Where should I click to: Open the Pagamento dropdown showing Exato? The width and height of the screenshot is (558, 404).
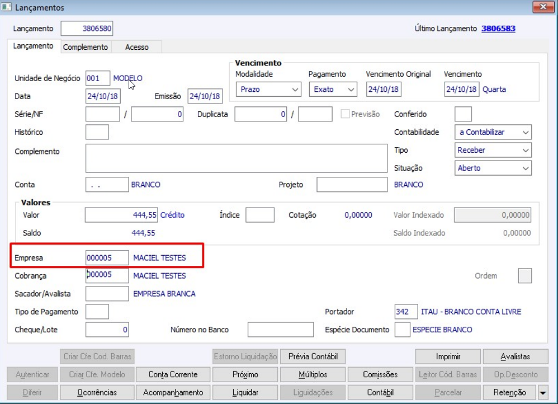pos(333,90)
